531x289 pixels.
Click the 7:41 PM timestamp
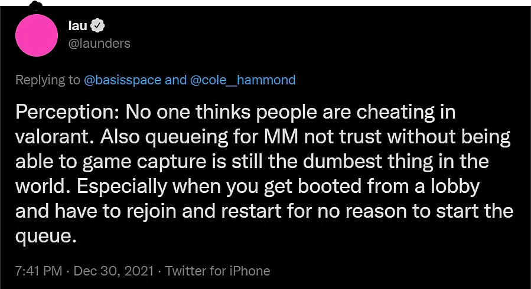click(x=38, y=271)
